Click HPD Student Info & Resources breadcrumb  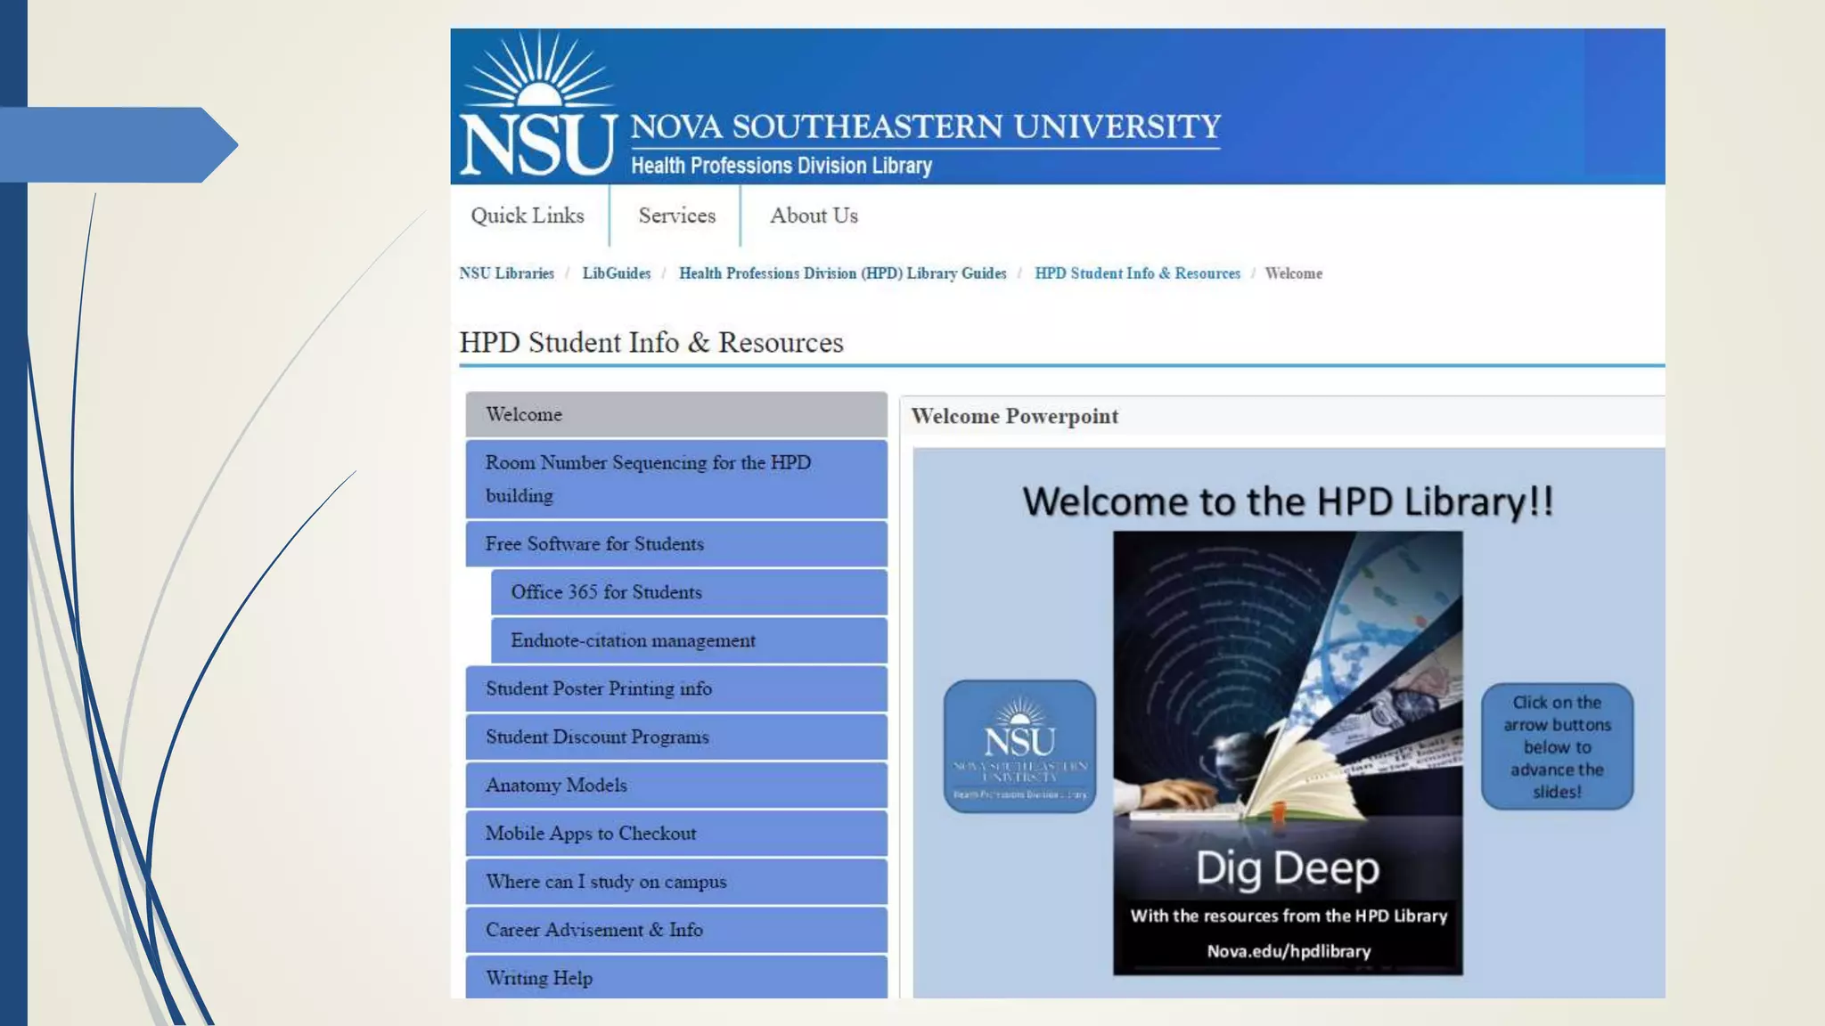click(x=1137, y=273)
